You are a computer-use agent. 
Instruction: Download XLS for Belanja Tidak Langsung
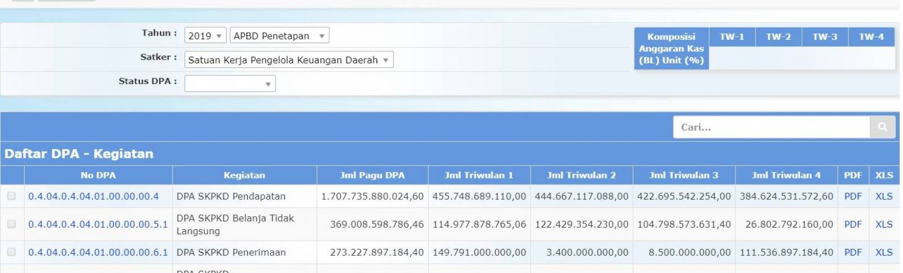pyautogui.click(x=884, y=224)
